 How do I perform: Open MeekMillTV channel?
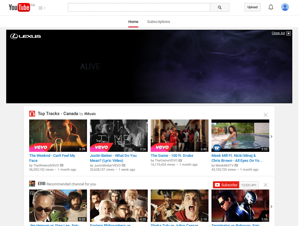(x=224, y=165)
